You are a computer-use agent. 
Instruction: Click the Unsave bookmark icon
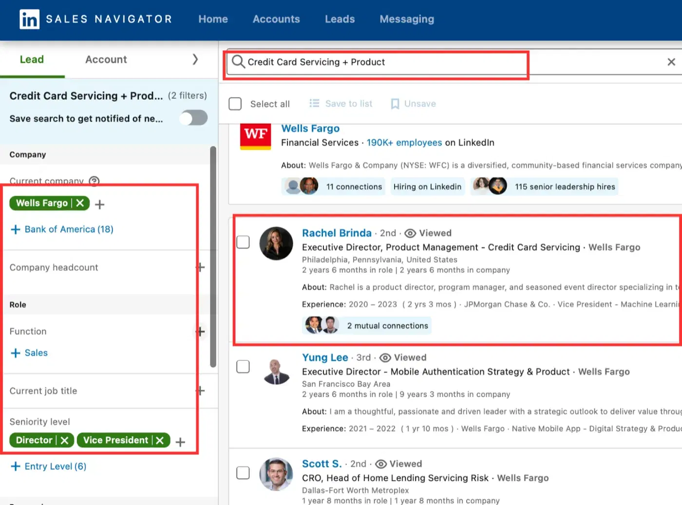click(395, 104)
